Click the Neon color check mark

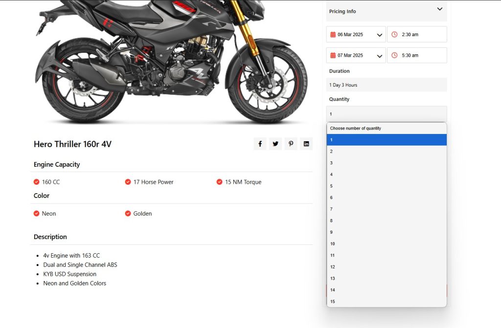[37, 214]
